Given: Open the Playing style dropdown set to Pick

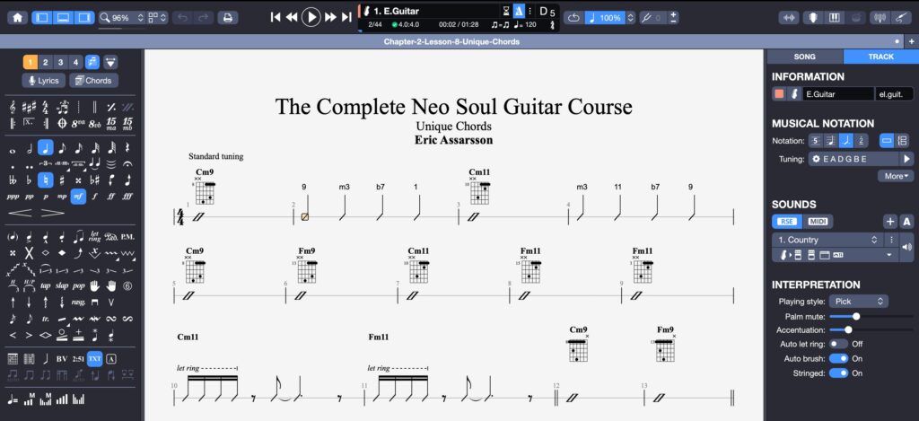Looking at the screenshot, I should (x=858, y=302).
